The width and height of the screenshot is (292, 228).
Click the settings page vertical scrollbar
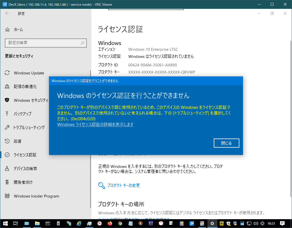[291, 119]
